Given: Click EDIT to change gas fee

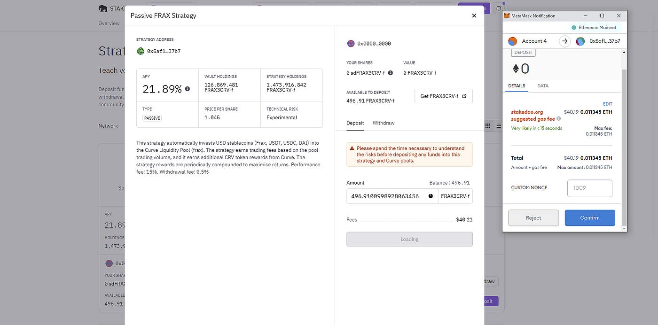Looking at the screenshot, I should coord(608,104).
